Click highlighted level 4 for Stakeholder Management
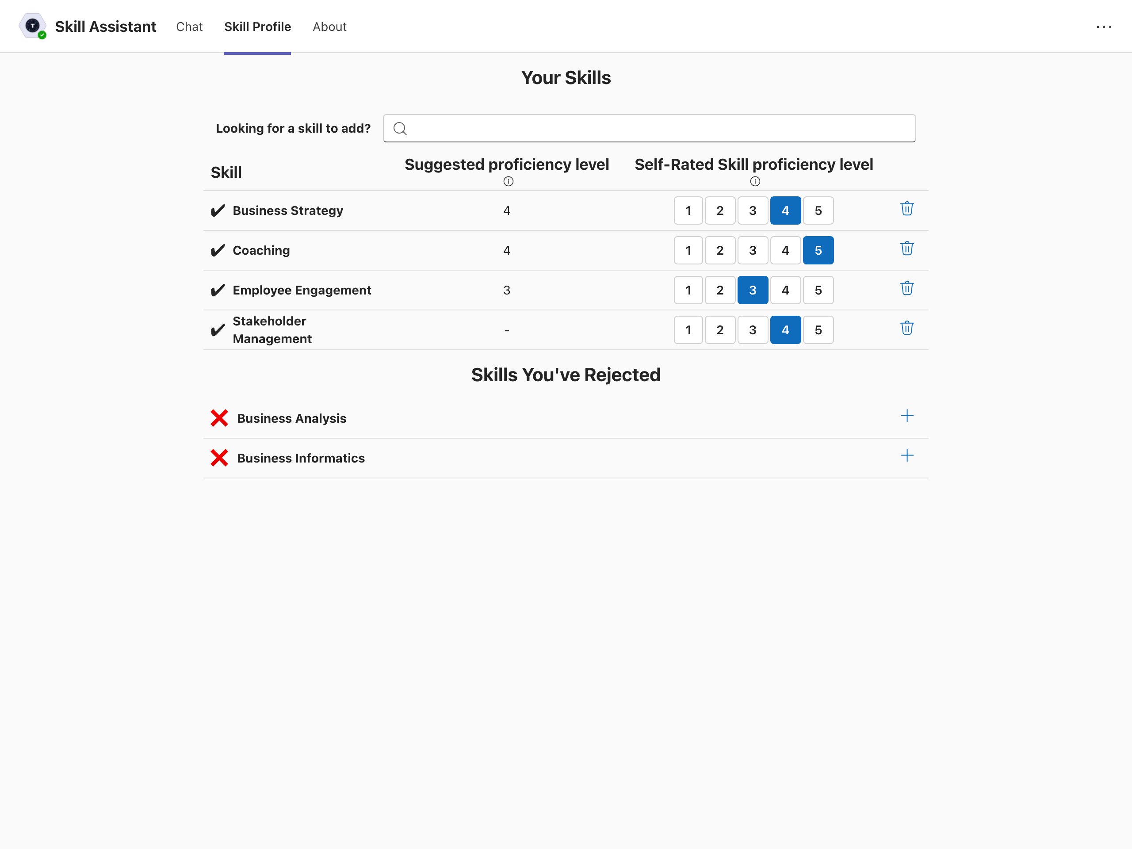1132x849 pixels. [785, 330]
